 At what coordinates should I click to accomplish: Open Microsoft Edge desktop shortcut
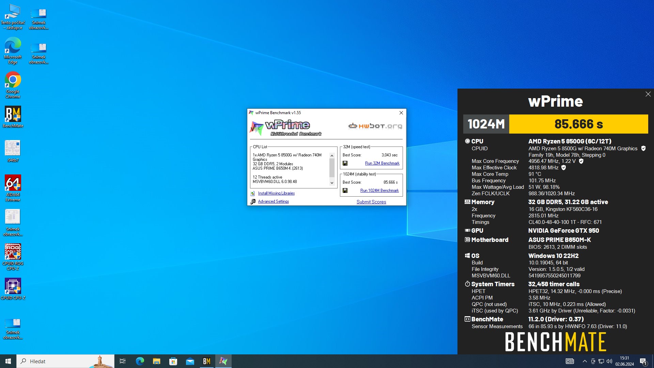(x=13, y=51)
